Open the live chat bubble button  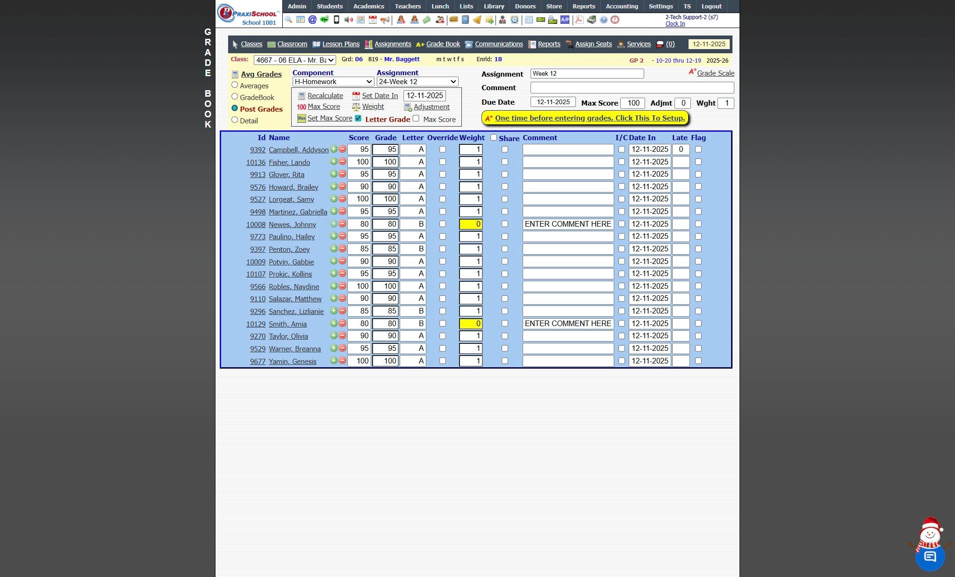(x=929, y=556)
